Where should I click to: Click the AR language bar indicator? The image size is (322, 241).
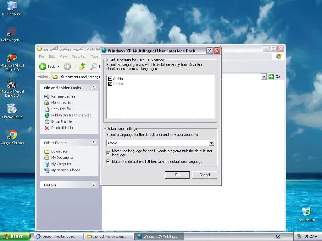click(x=278, y=237)
